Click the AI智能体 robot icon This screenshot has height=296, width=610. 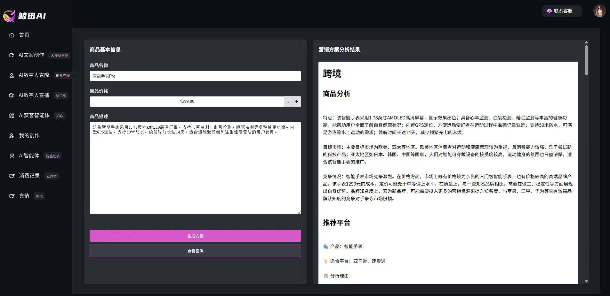tap(12, 156)
